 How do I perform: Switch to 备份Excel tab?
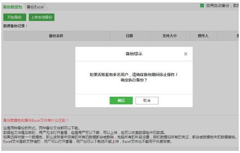[x=35, y=7]
